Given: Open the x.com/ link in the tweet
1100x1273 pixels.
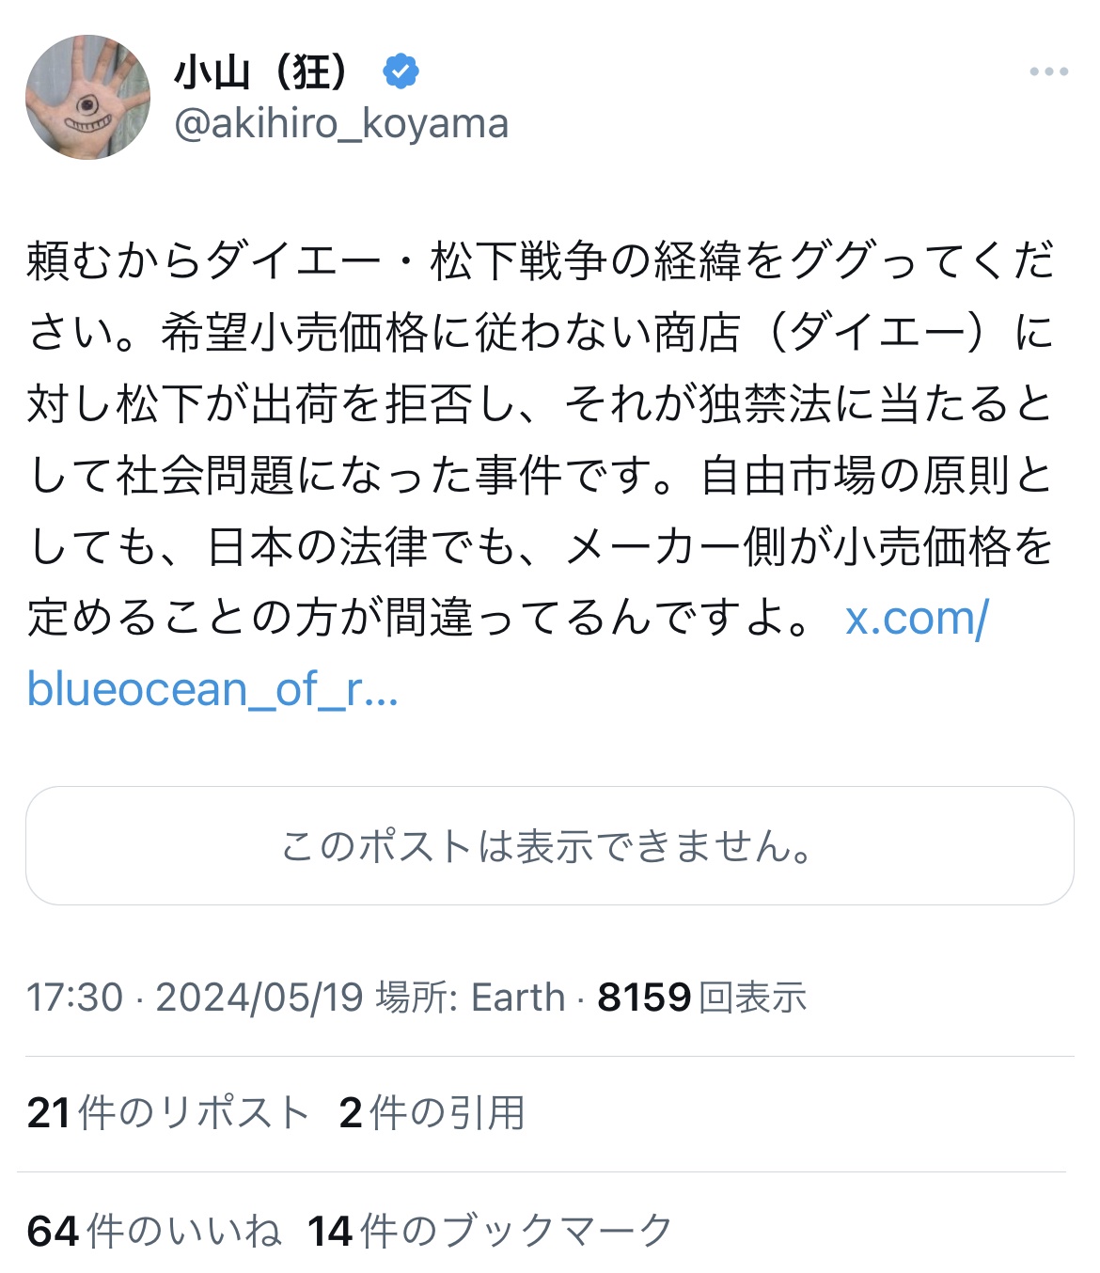Looking at the screenshot, I should pos(917,618).
